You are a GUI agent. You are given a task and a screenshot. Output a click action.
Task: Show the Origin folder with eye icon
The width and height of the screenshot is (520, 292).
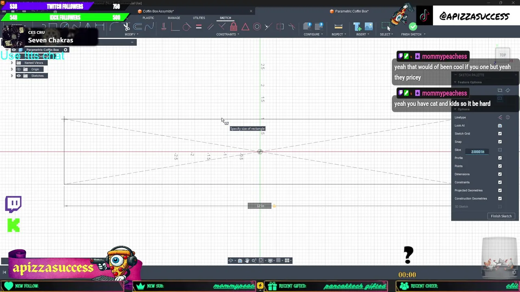(x=19, y=69)
